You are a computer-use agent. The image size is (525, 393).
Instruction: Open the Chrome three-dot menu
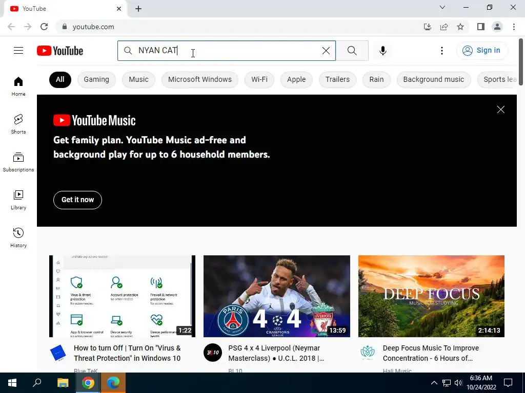point(514,27)
